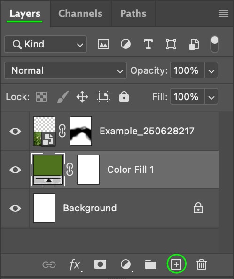Viewport: 234px width, 279px height.
Task: Filter layers by type (T) layers
Action: pyautogui.click(x=148, y=44)
